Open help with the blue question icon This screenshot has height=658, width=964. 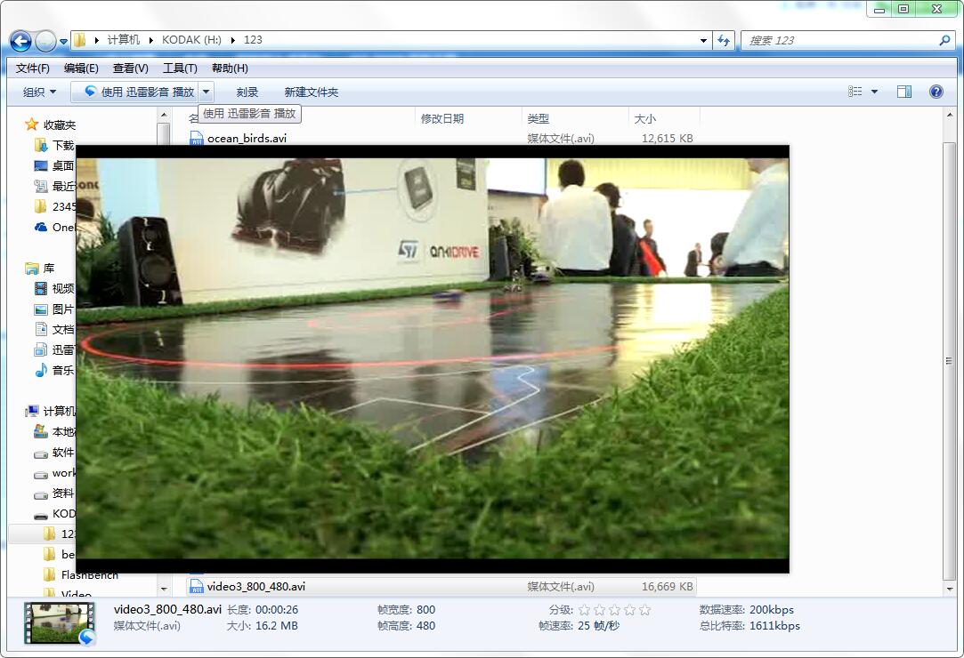click(936, 92)
